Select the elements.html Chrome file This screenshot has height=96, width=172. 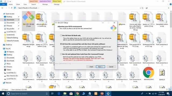149,74
